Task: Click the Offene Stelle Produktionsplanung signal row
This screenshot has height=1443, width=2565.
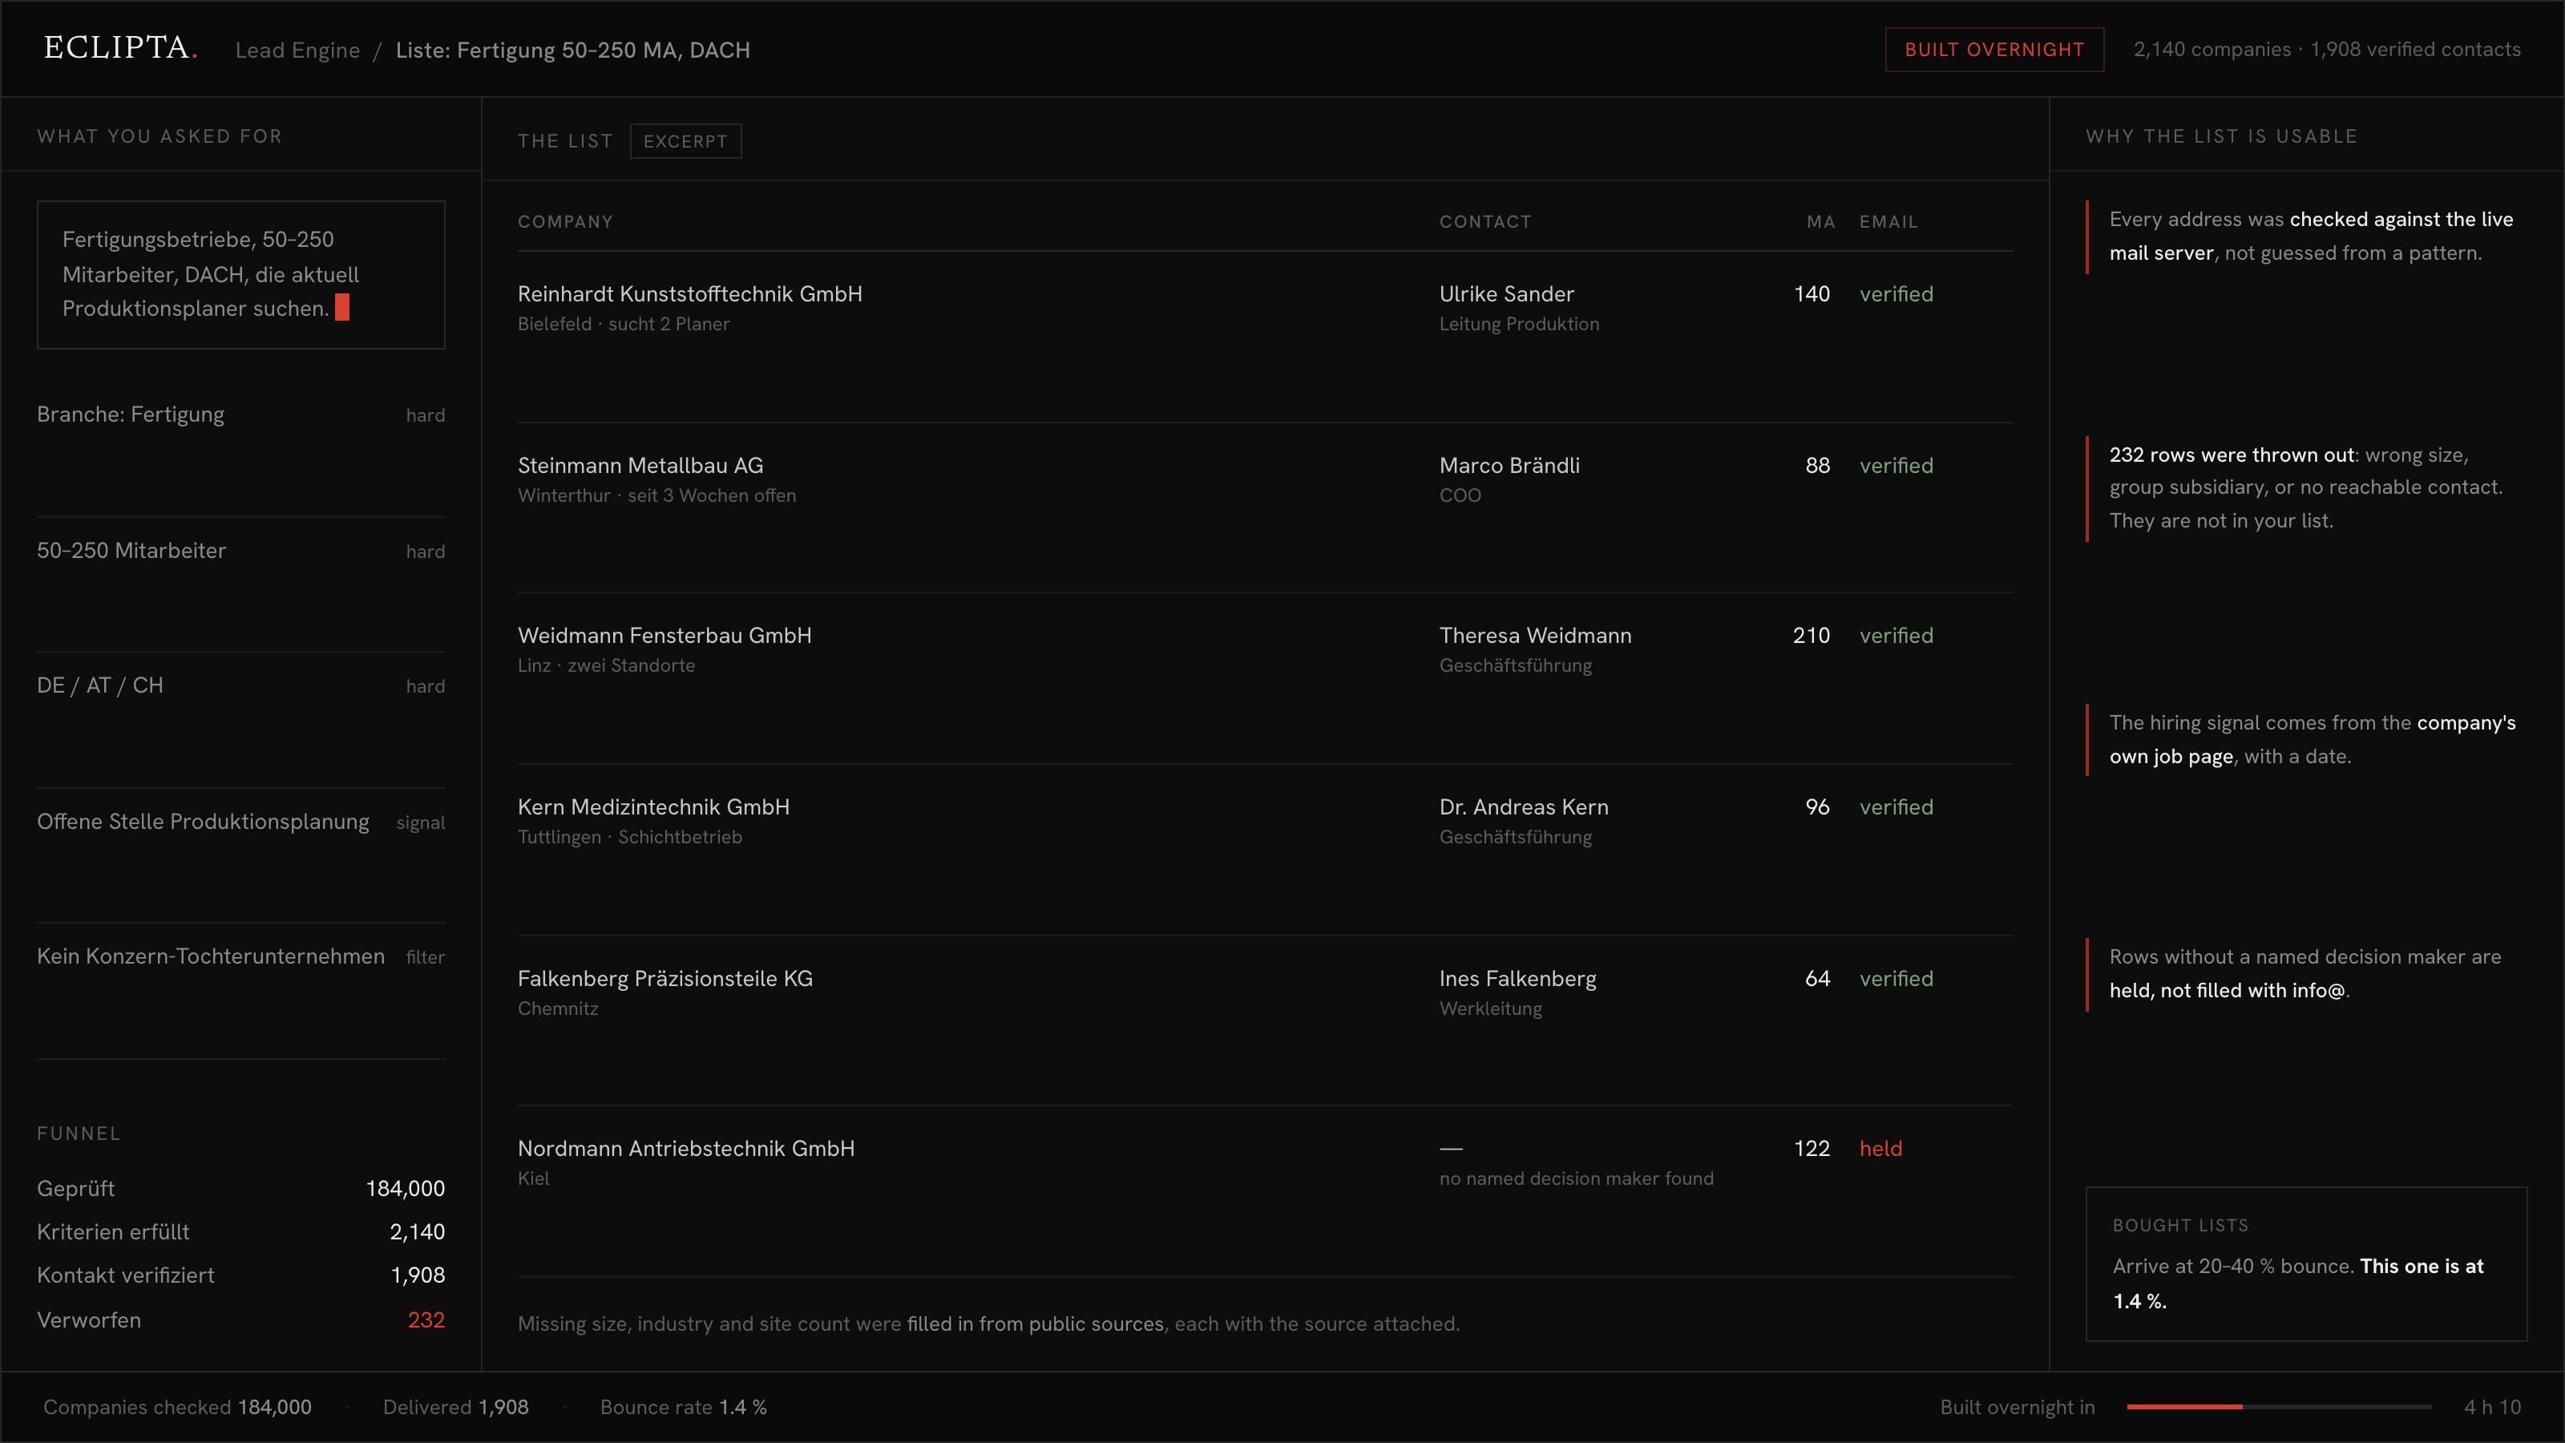Action: (x=241, y=822)
